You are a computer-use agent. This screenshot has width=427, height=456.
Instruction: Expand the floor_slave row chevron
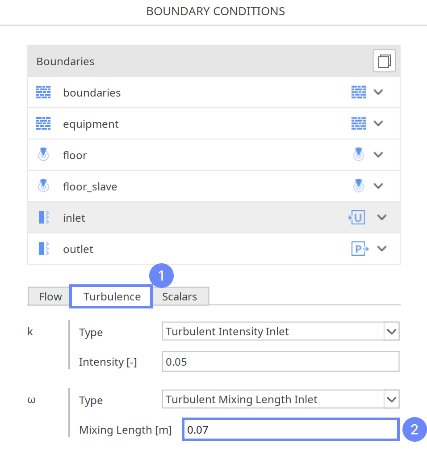[378, 186]
